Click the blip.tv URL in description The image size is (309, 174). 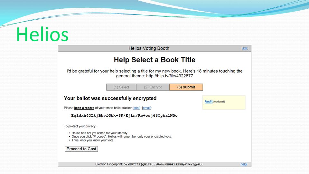tap(170, 76)
